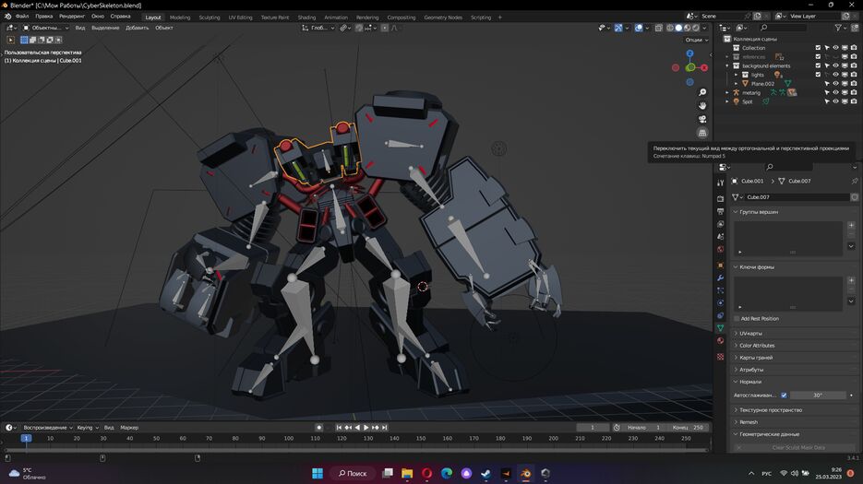Click timeline frame 100 marker
This screenshot has width=863, height=484.
pyautogui.click(x=288, y=438)
